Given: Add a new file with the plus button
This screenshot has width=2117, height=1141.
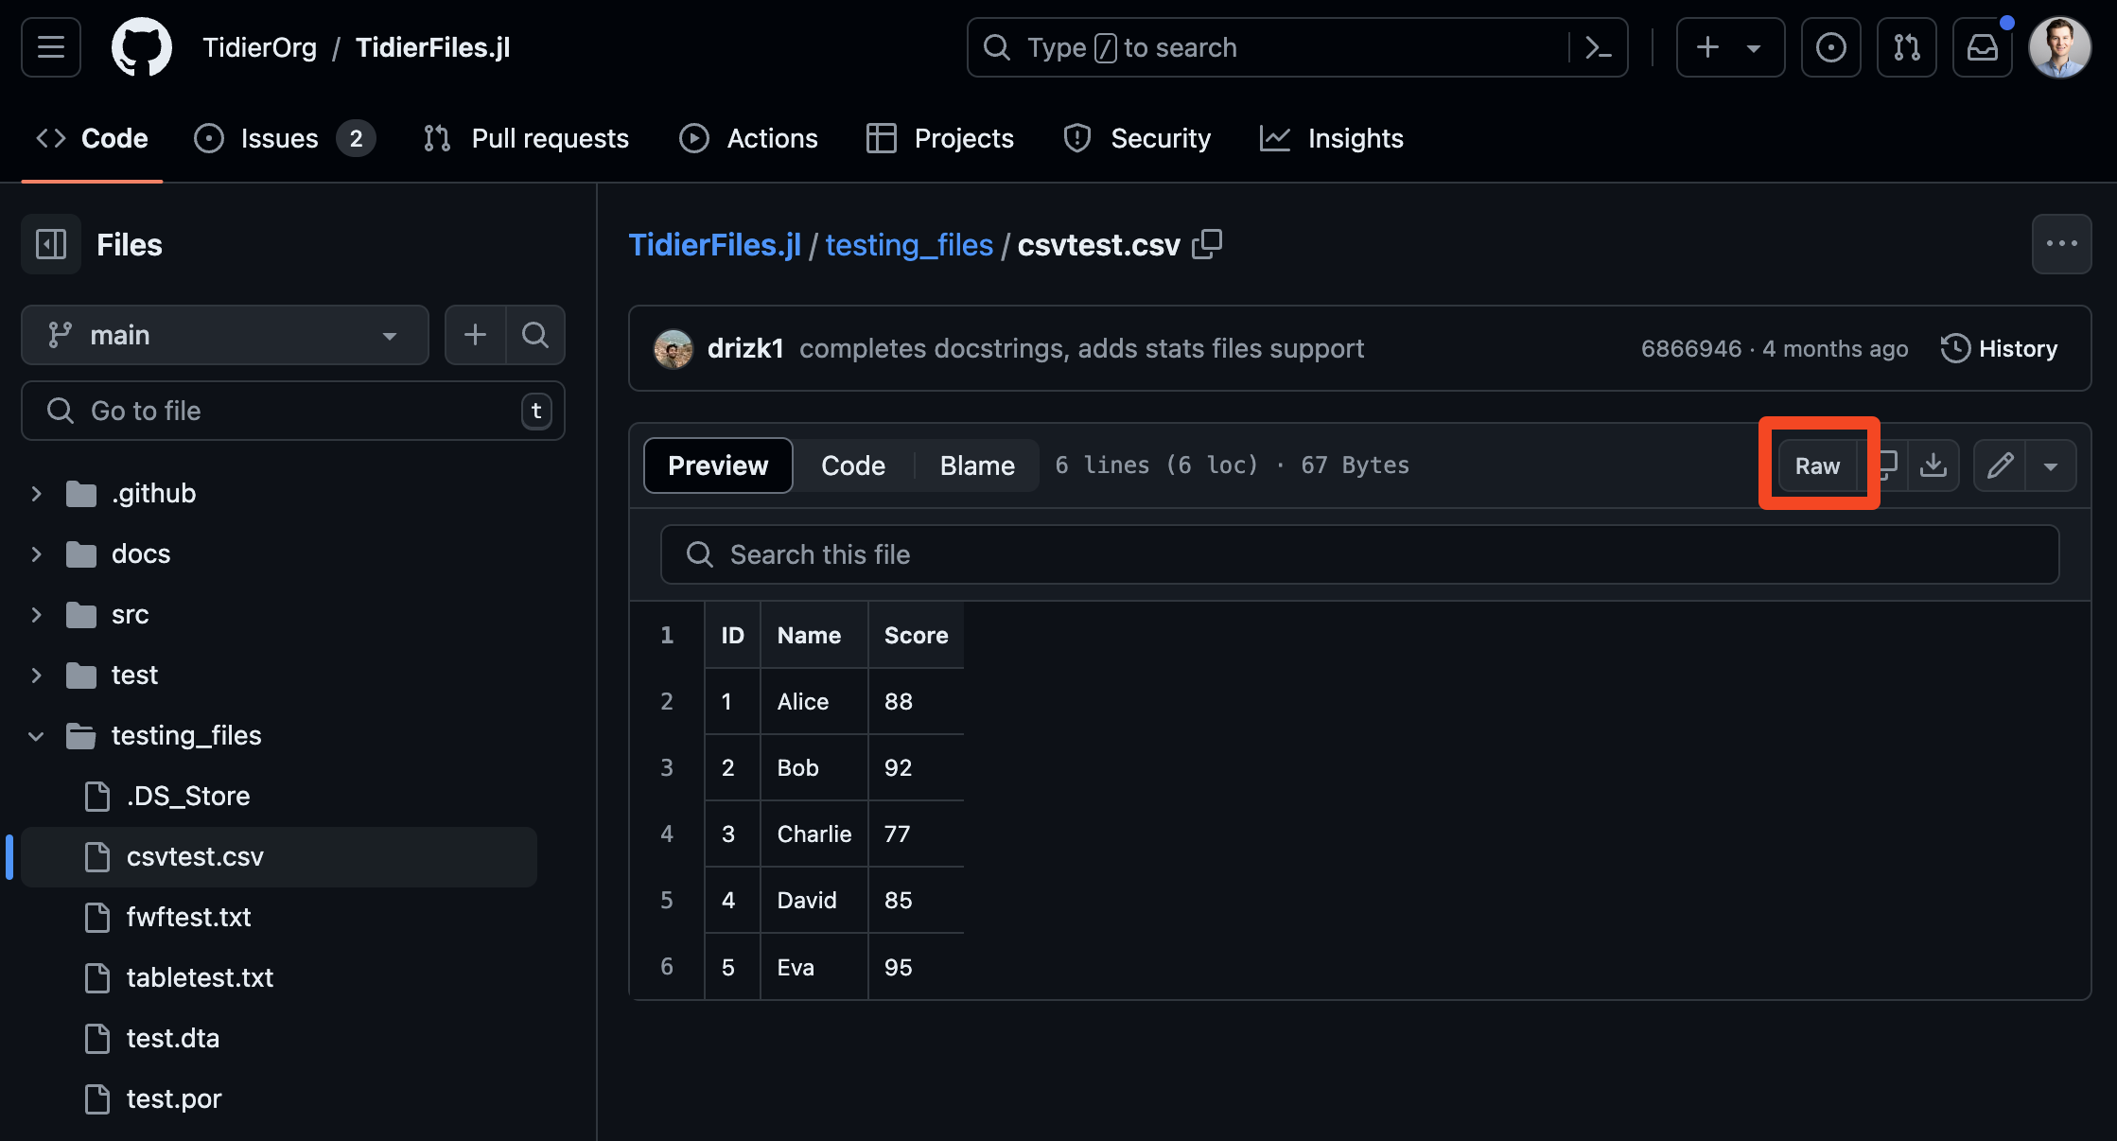Looking at the screenshot, I should (x=475, y=335).
